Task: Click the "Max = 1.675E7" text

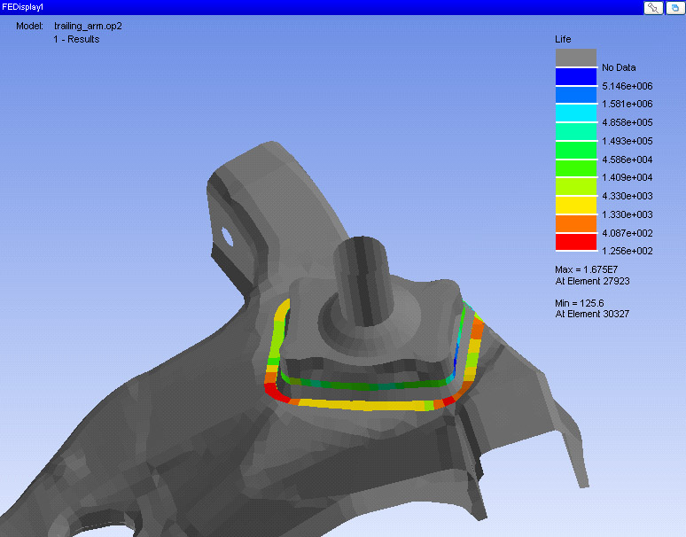Action: (586, 269)
